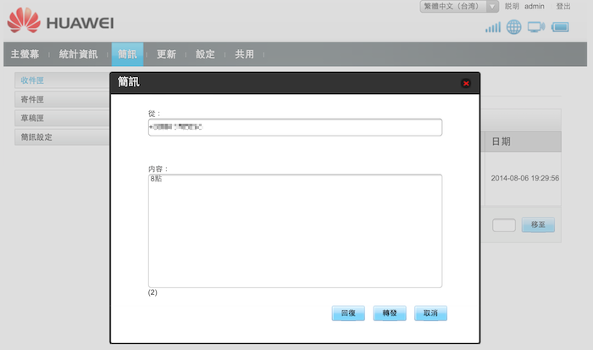Close the 簡訊 dialog with red X
The height and width of the screenshot is (350, 593).
pos(466,83)
